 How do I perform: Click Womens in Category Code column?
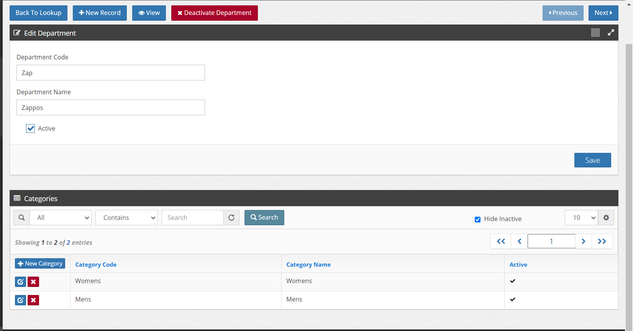88,281
